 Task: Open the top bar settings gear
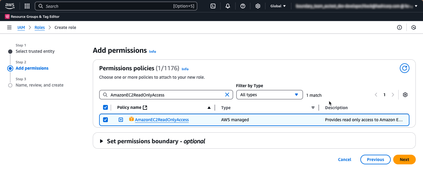[x=258, y=6]
